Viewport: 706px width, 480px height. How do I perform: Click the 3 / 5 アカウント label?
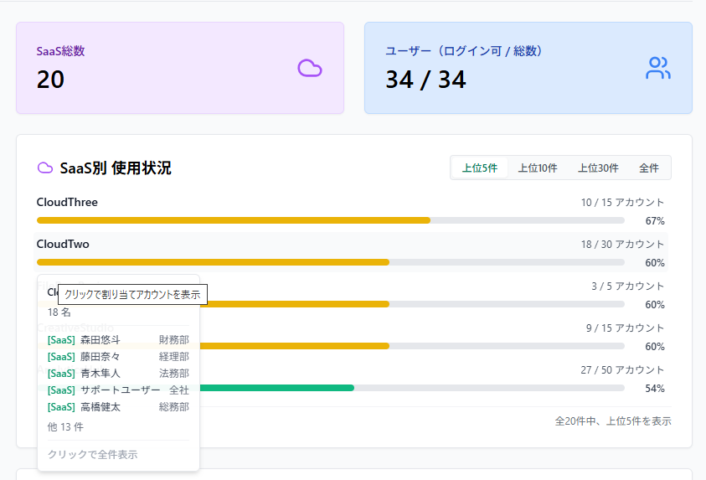(627, 286)
